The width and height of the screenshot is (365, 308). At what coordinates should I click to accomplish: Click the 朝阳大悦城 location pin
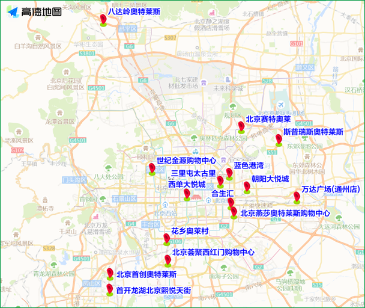(x=247, y=188)
